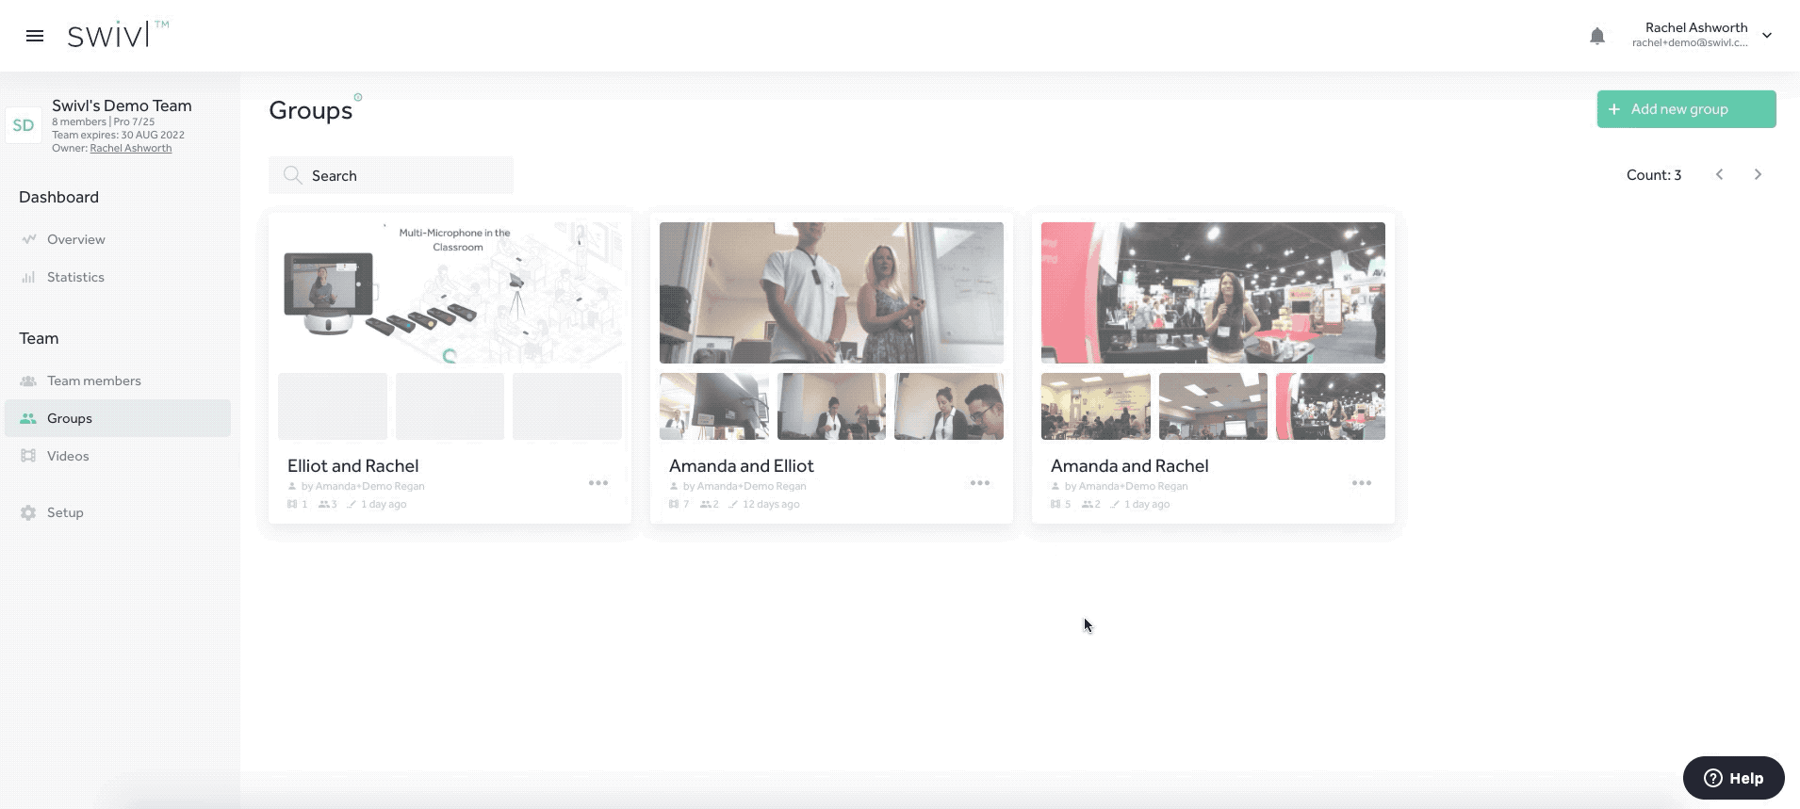
Task: Open options for Amanda and Elliot group
Action: 979,483
